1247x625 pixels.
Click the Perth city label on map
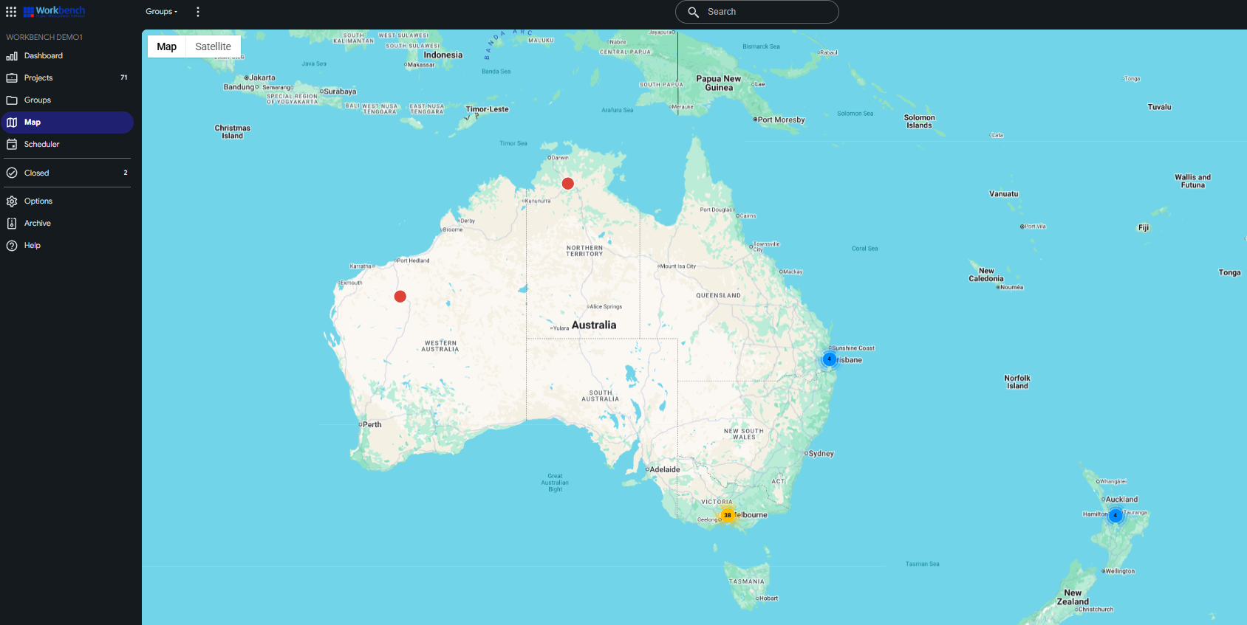372,425
